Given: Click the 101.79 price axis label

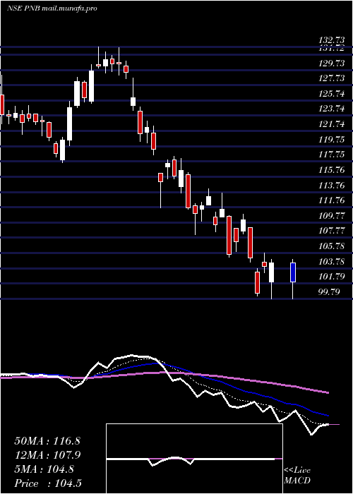Looking at the screenshot, I should pyautogui.click(x=331, y=277).
